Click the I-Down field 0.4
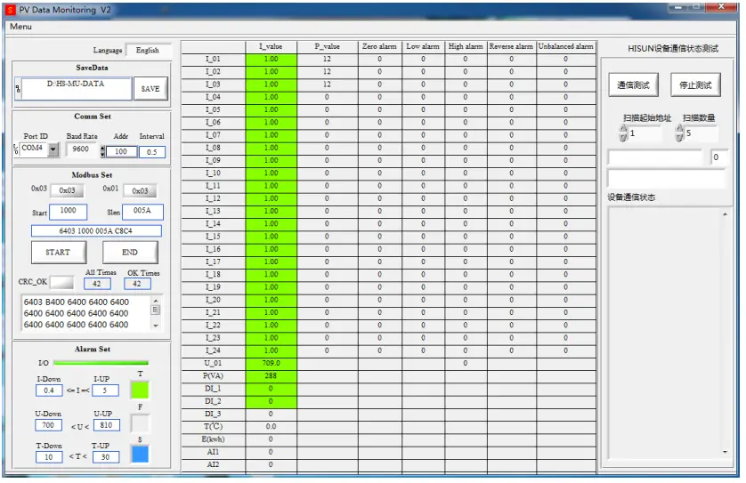 pos(49,390)
